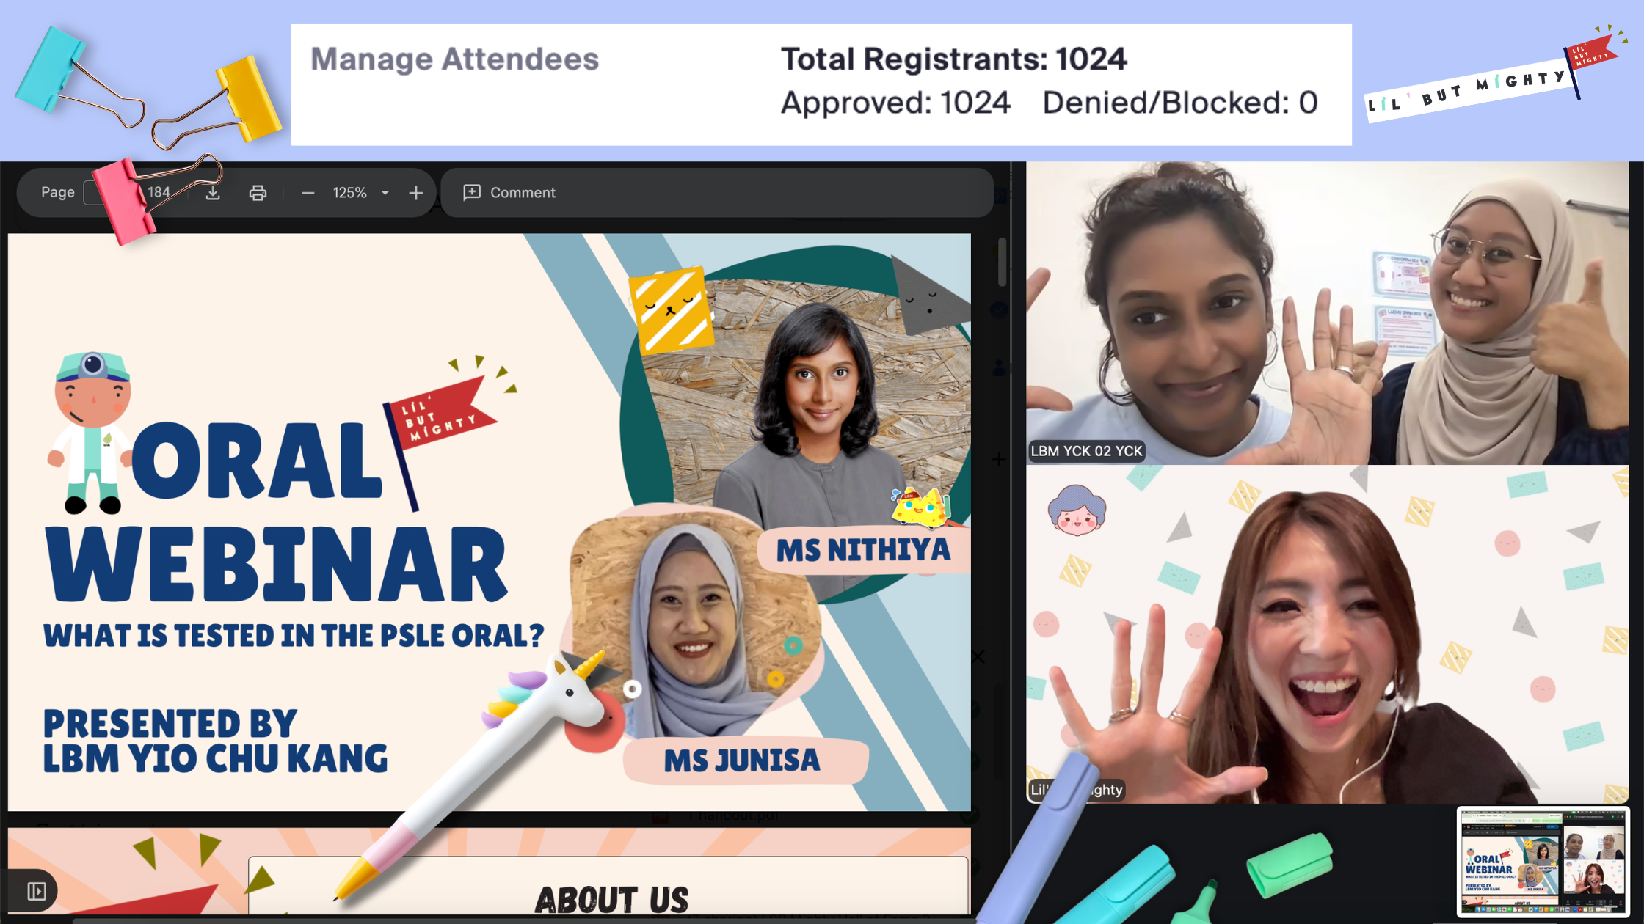
Task: Click the ABOUT US heading on next page
Action: 611,900
